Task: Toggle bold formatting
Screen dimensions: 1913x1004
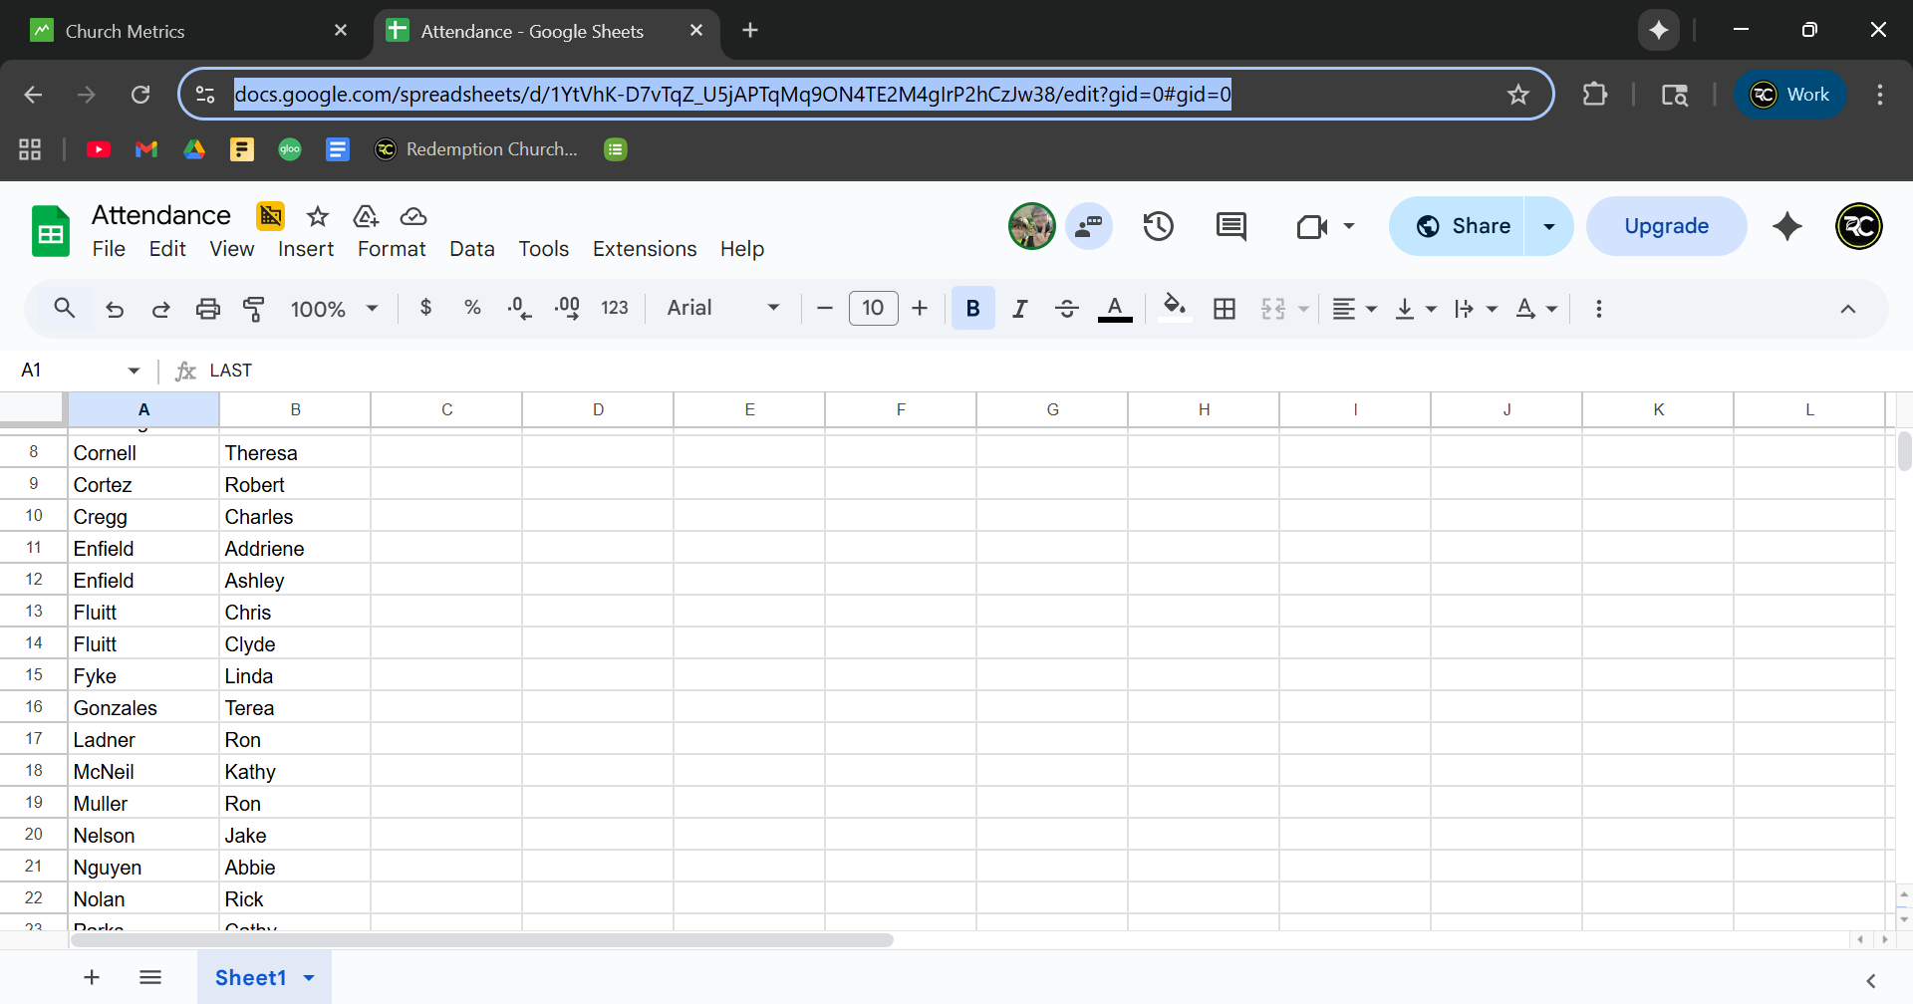Action: pyautogui.click(x=972, y=309)
